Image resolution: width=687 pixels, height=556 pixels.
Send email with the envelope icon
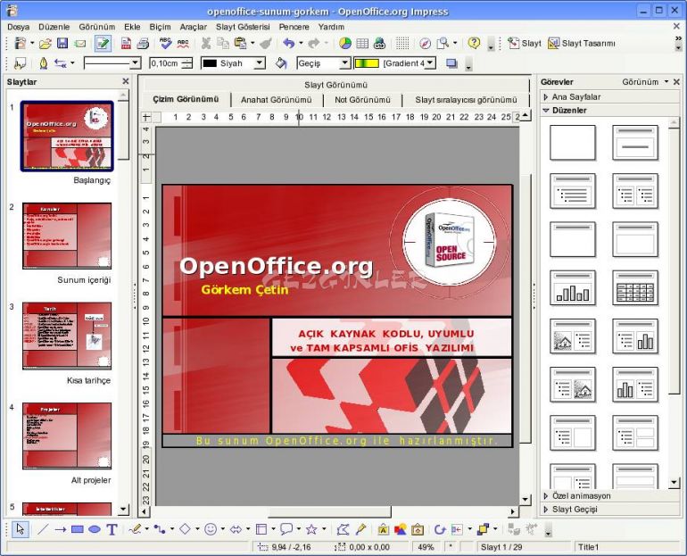pos(79,44)
